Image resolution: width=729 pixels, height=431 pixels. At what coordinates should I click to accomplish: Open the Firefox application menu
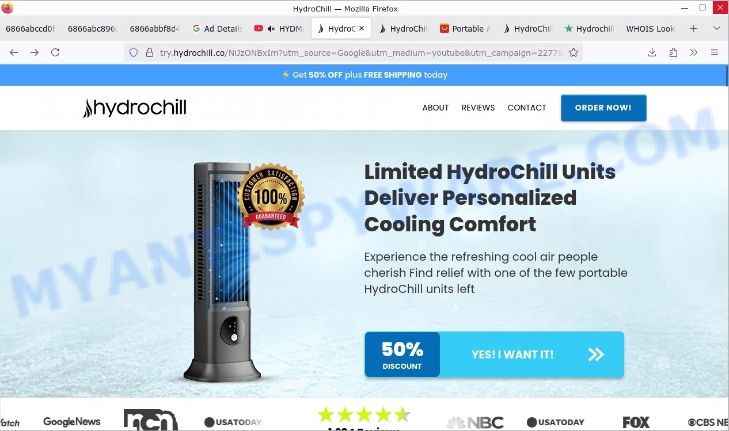click(x=715, y=52)
